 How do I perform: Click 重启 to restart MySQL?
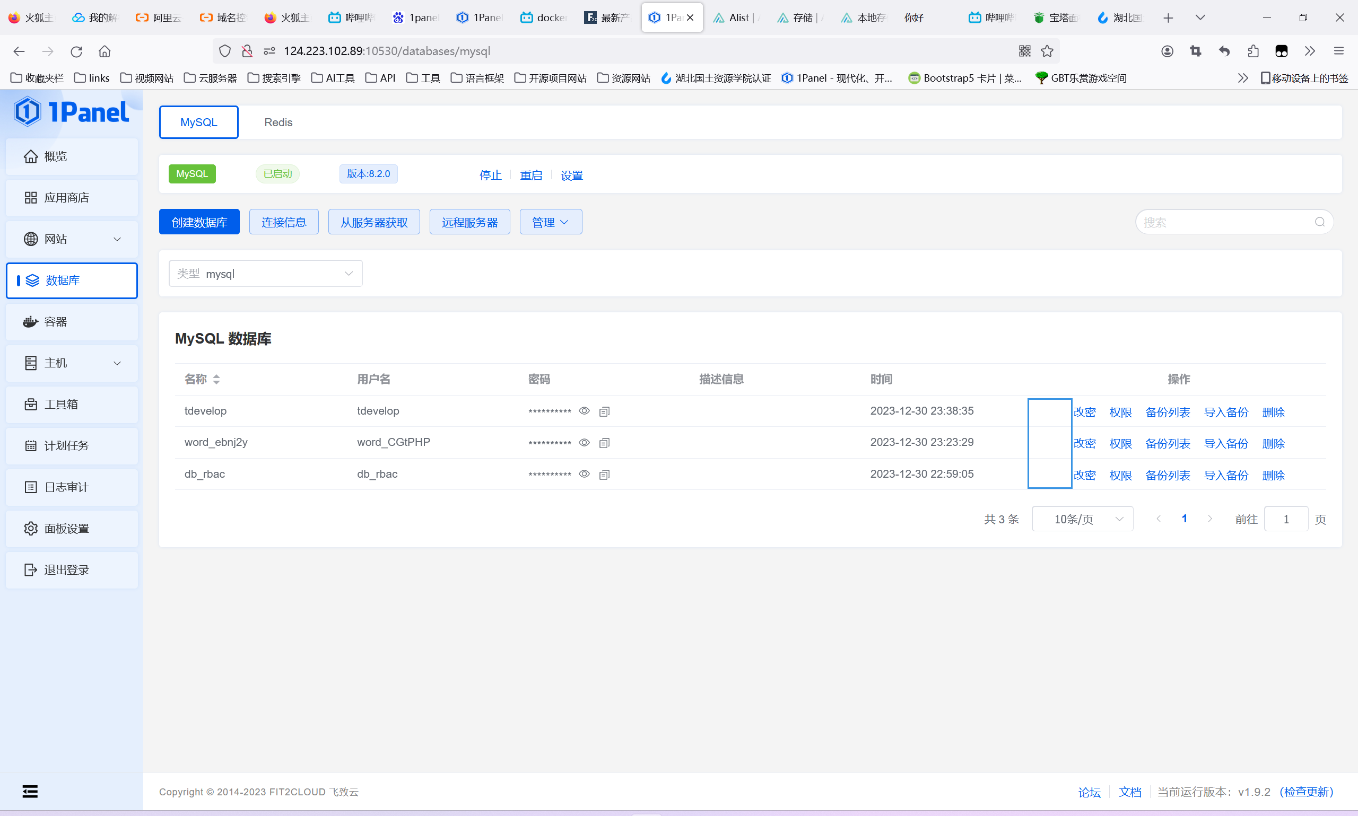[x=531, y=176]
